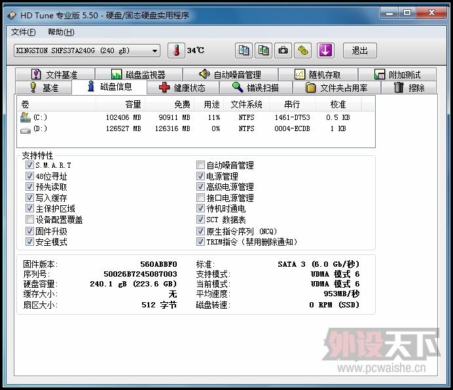Click the copy screenshot to clipboard icon
The height and width of the screenshot is (390, 453).
click(x=263, y=50)
